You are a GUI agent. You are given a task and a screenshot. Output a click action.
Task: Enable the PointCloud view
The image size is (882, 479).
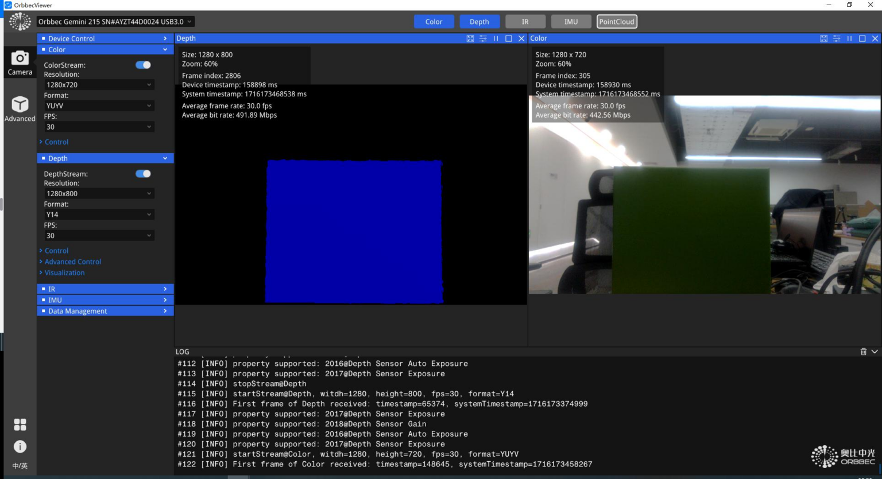pos(617,21)
